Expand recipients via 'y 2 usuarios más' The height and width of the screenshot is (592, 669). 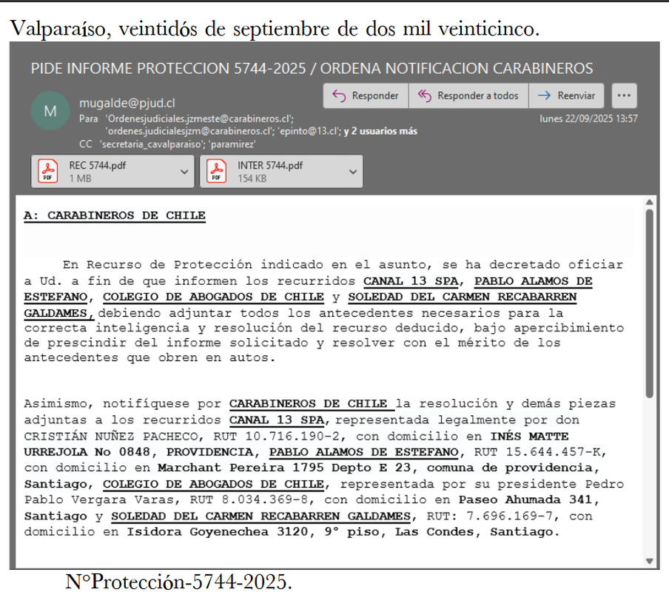coord(380,132)
